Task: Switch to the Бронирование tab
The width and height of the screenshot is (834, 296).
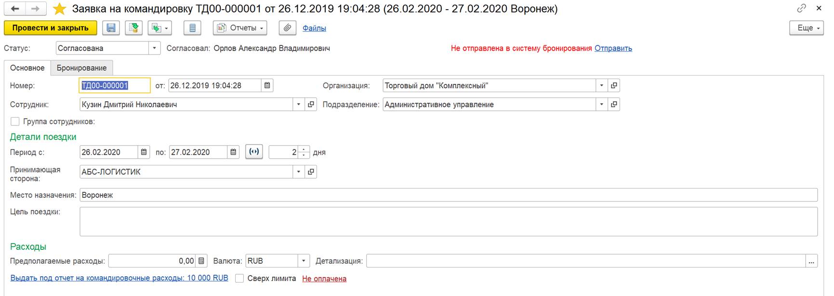Action: (x=81, y=68)
